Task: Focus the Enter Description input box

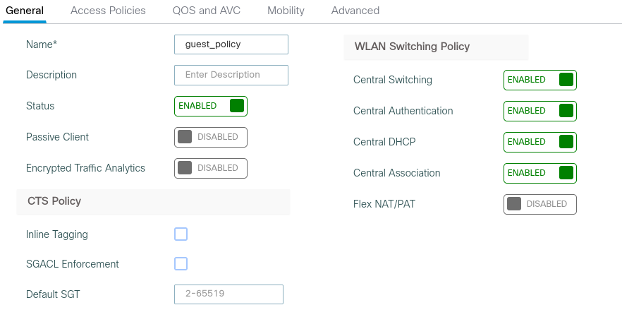Action: coord(231,75)
